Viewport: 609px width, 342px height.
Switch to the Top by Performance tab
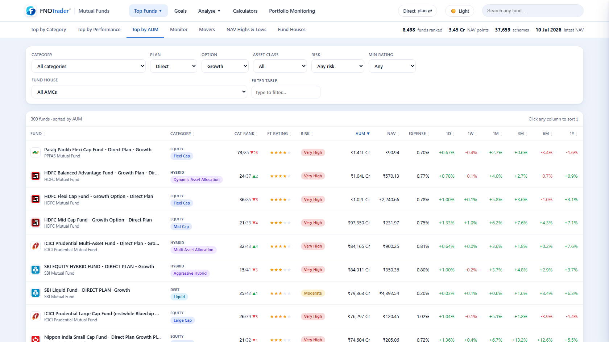pyautogui.click(x=99, y=30)
